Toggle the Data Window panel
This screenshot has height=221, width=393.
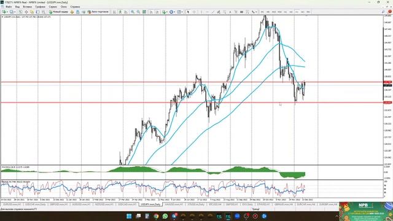26,12
